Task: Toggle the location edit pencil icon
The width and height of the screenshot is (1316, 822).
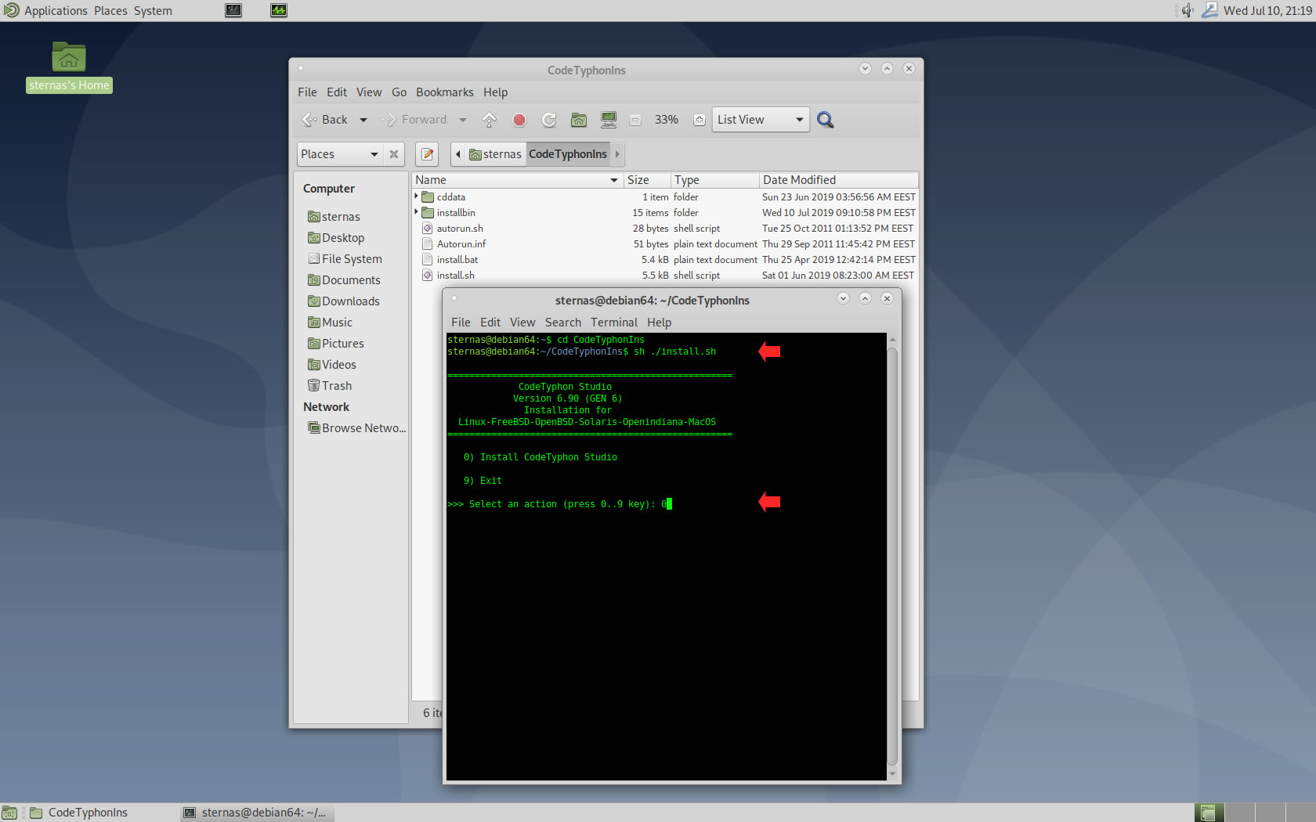Action: pos(427,154)
